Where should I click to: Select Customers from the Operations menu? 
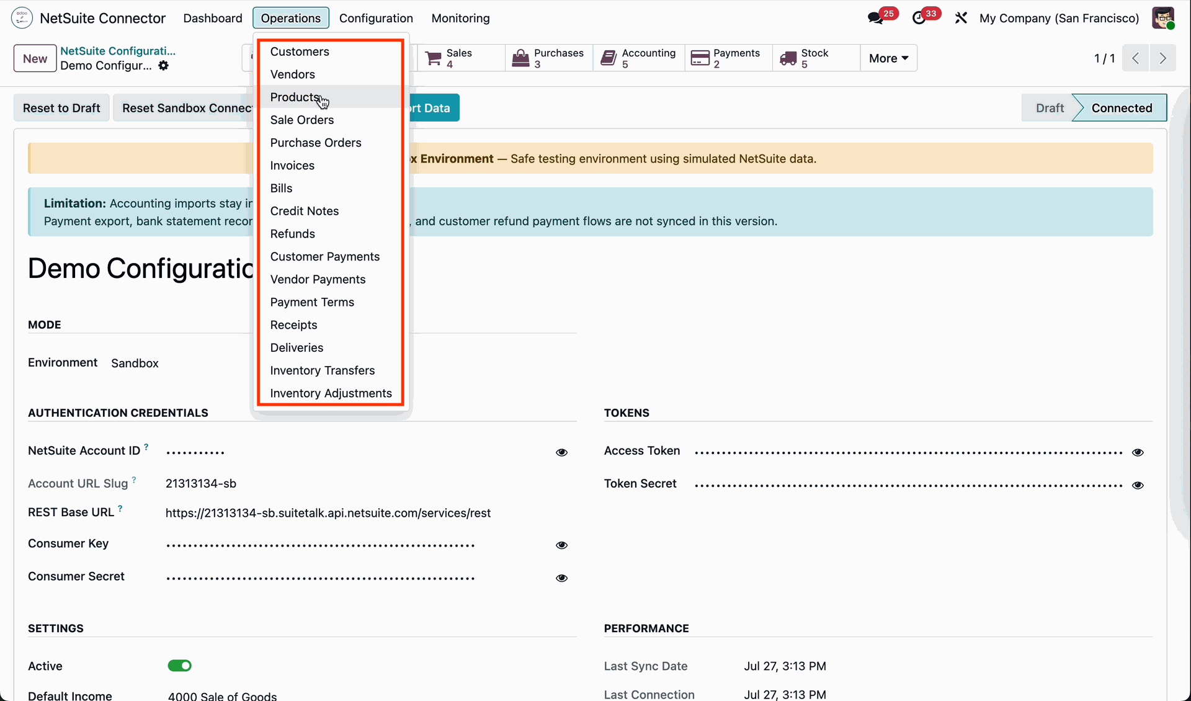pyautogui.click(x=330, y=51)
